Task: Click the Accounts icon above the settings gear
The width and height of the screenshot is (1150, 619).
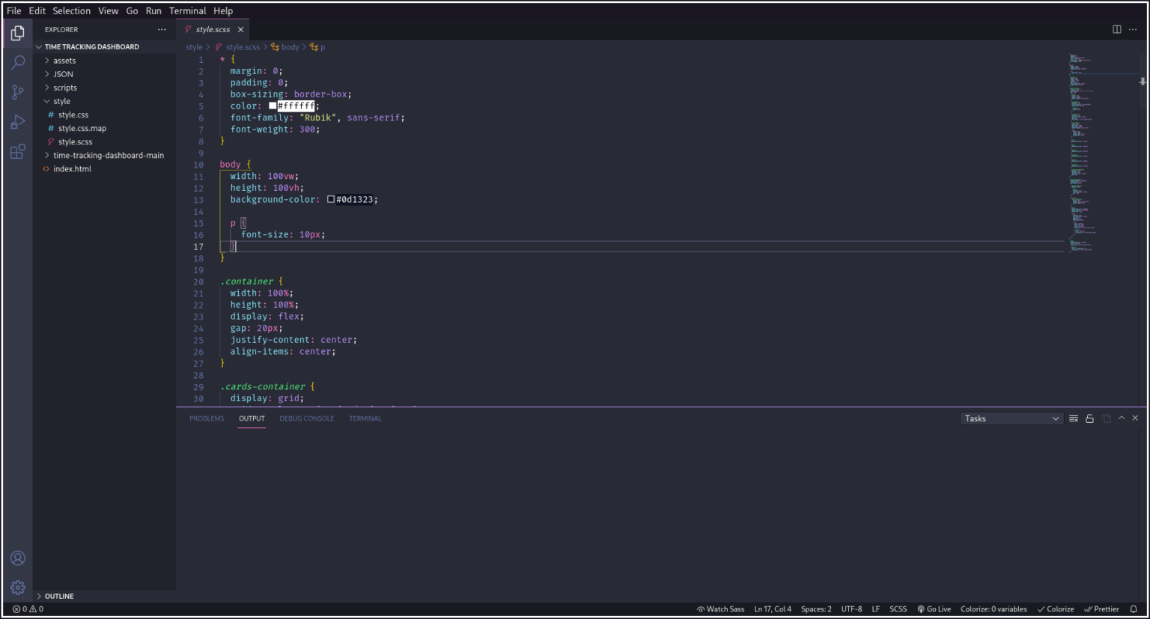Action: click(x=18, y=558)
